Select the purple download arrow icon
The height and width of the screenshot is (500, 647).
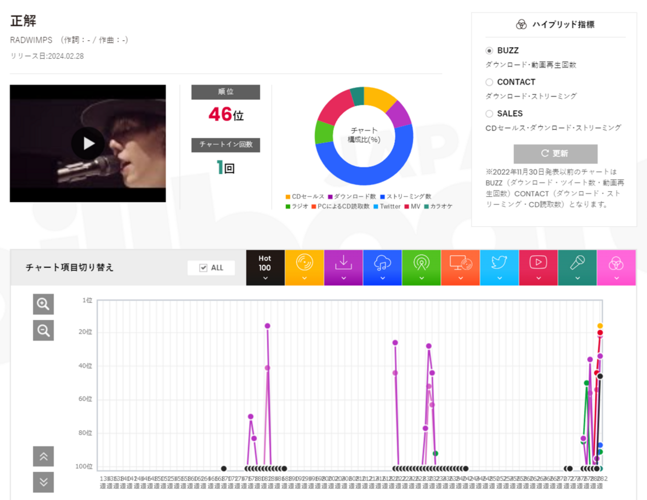tap(343, 262)
